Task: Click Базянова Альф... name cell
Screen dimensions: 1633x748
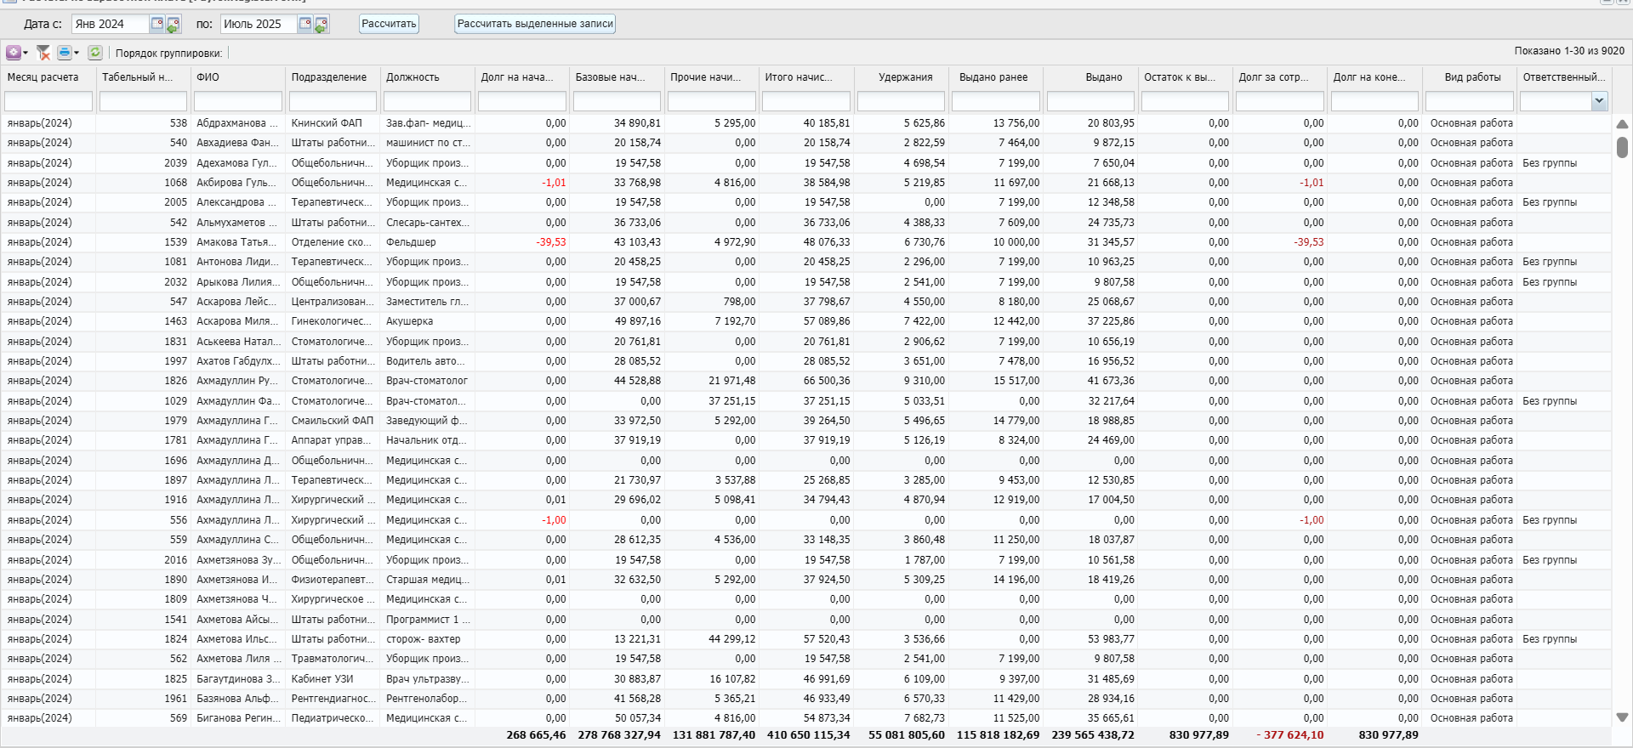Action: pyautogui.click(x=238, y=699)
